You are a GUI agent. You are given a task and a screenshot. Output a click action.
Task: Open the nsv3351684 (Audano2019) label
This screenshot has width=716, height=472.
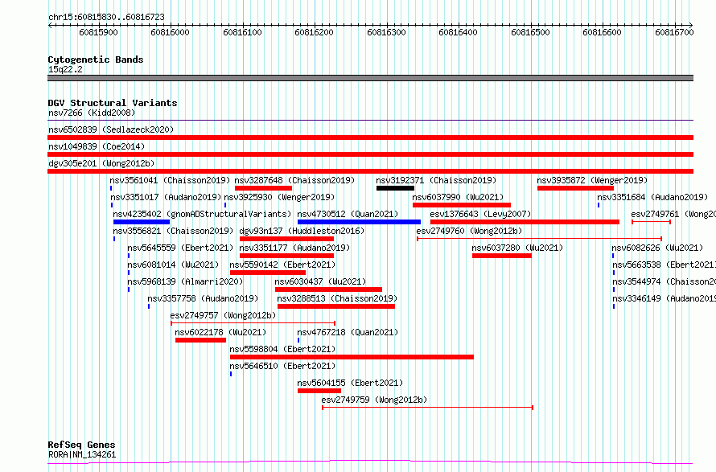(x=652, y=197)
